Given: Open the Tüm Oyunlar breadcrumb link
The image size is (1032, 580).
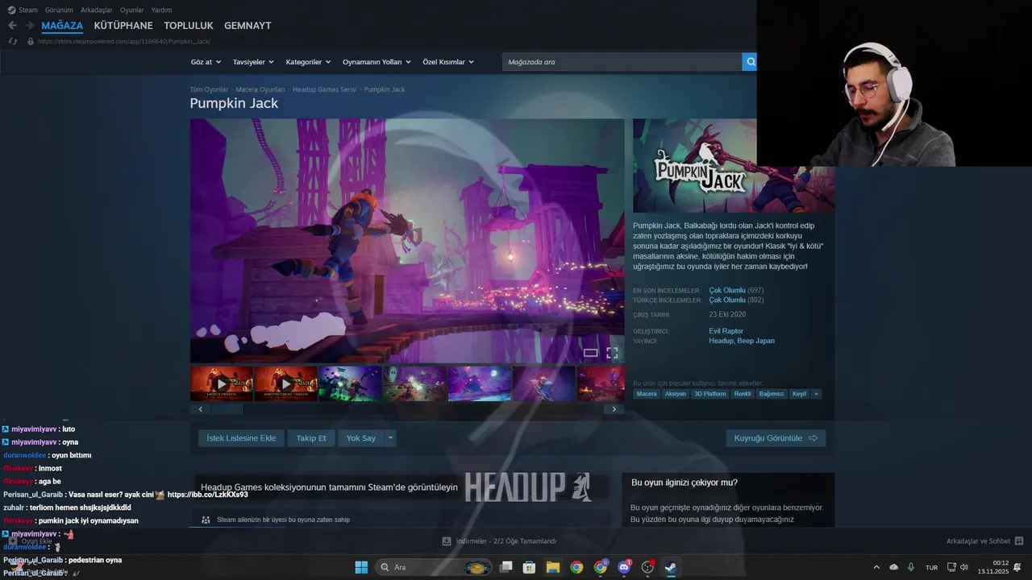Looking at the screenshot, I should pos(209,89).
